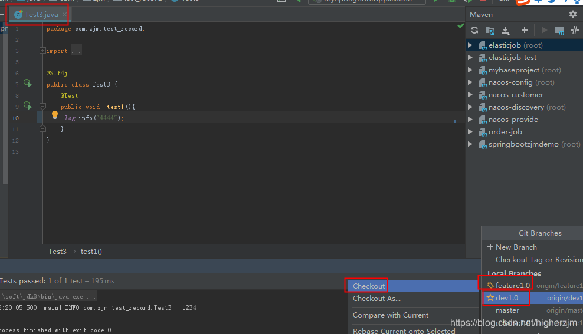This screenshot has width=583, height=334.
Task: Click the @Test annotation
Action: pos(69,95)
